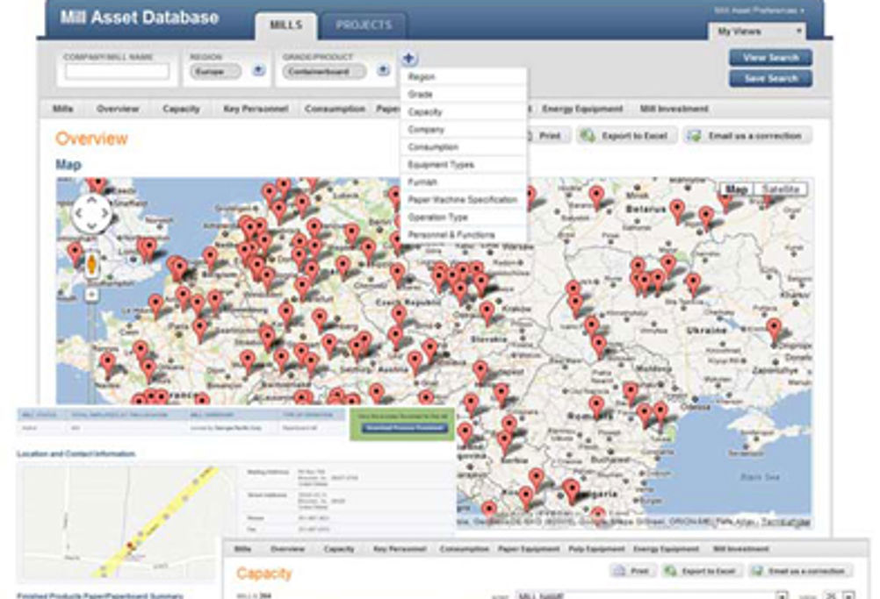Pan the map down with arrow control
880x599 pixels.
[92, 225]
